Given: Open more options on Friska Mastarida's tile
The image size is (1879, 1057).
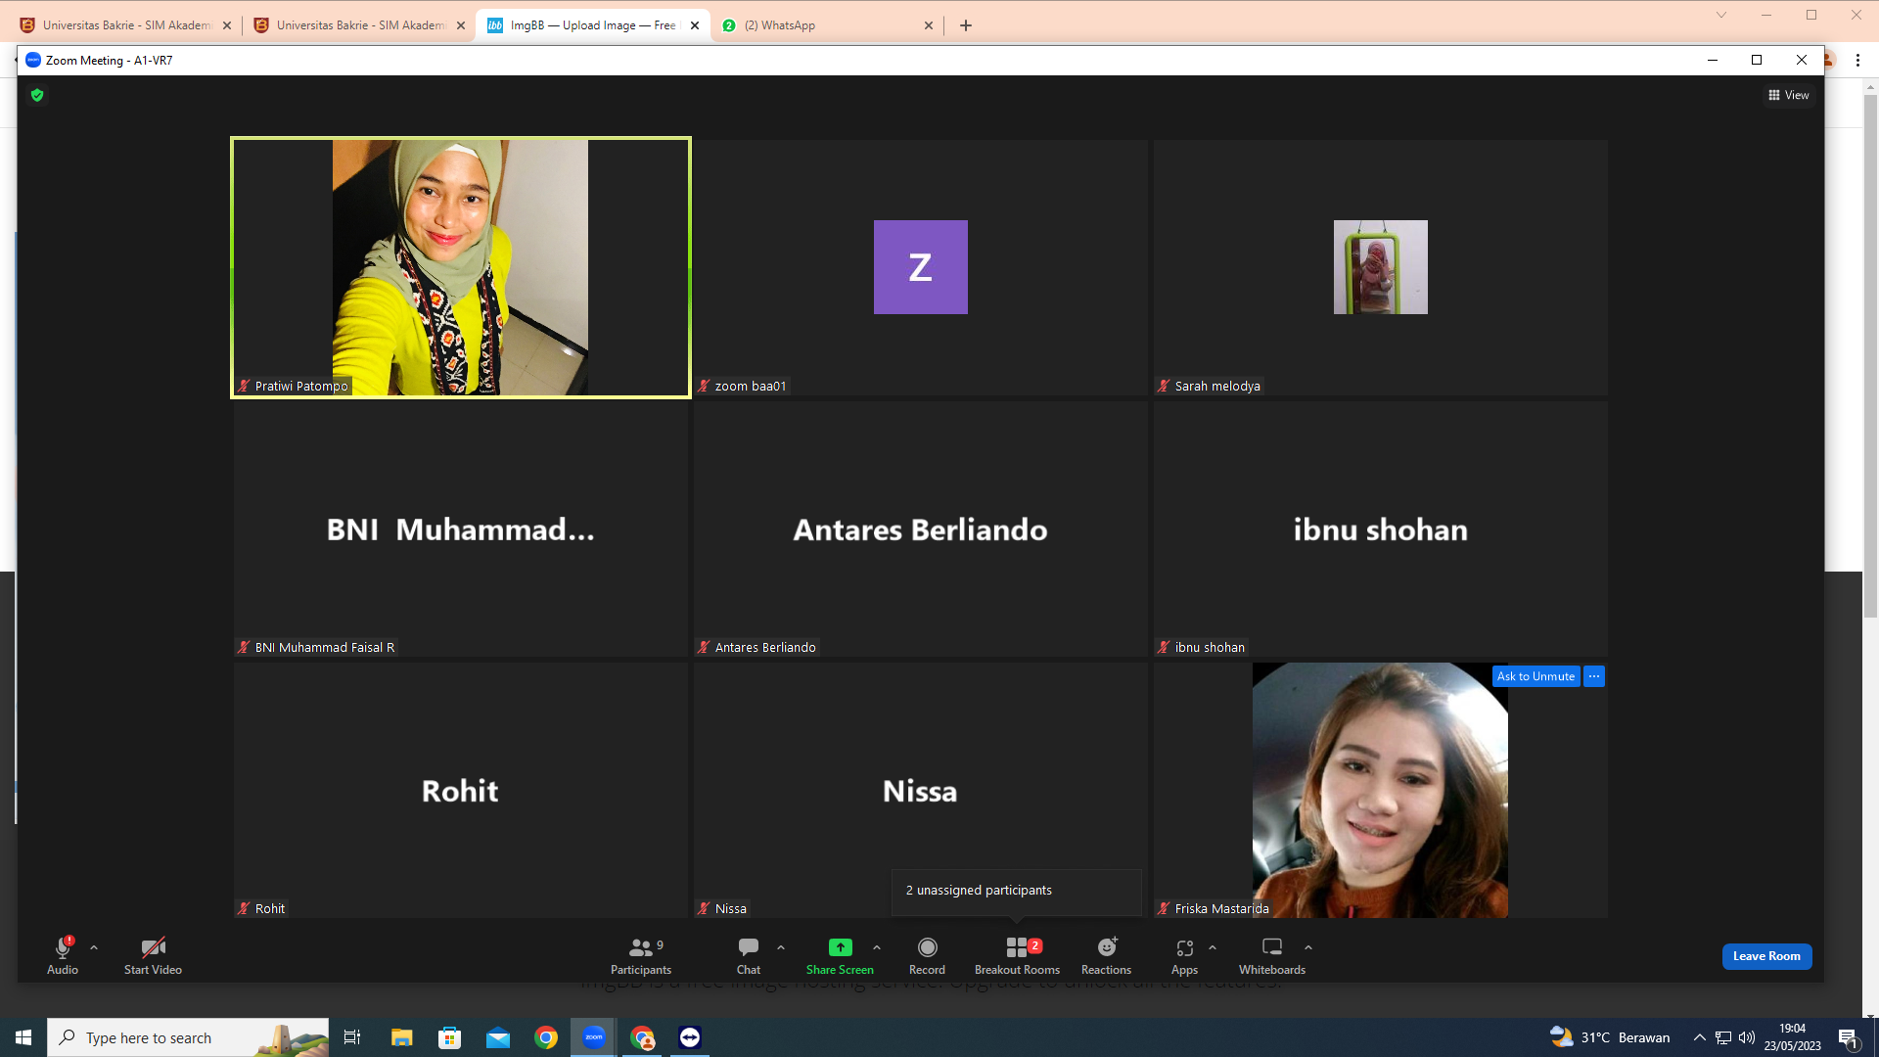Looking at the screenshot, I should pyautogui.click(x=1594, y=676).
